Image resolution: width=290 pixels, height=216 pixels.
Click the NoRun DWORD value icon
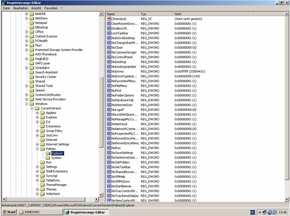pos(109,148)
